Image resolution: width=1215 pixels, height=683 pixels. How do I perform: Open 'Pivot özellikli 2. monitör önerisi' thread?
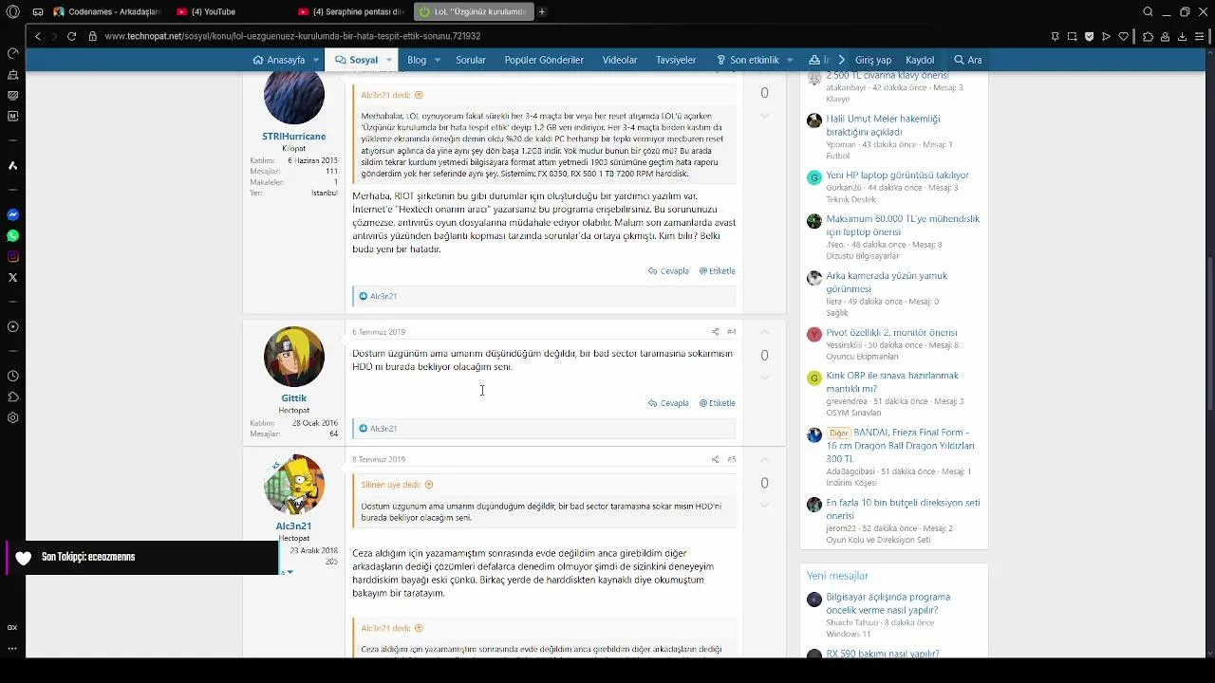891,333
